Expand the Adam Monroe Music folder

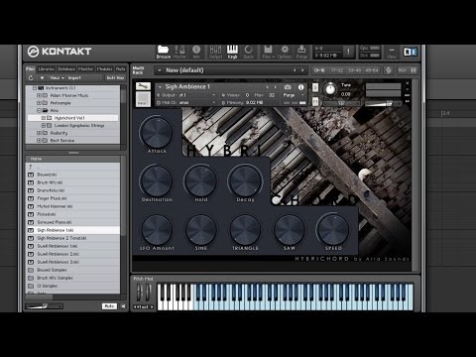click(39, 95)
